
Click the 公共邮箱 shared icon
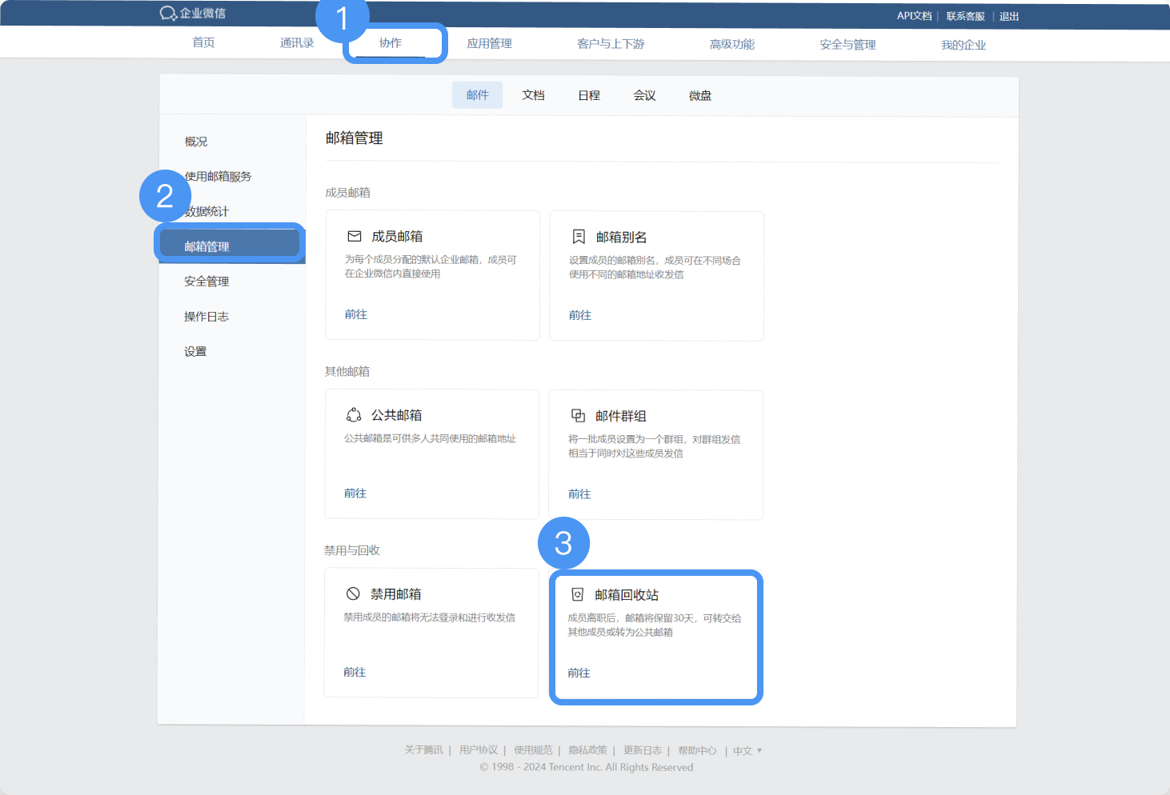coord(354,415)
